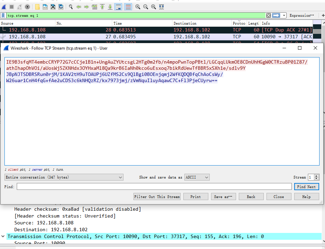The height and width of the screenshot is (249, 325).
Task: Select packet 27 row at 0.683495
Action: coord(156,37)
